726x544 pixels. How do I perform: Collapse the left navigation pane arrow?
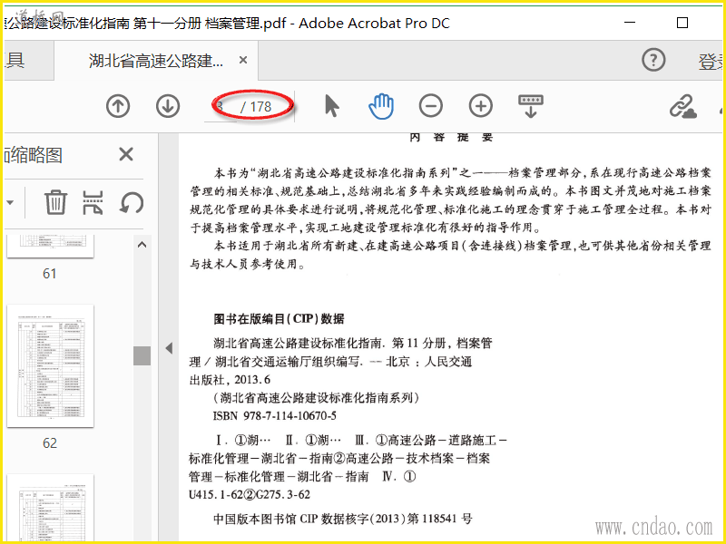click(169, 348)
